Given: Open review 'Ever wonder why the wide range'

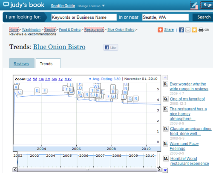Looking at the screenshot, I should coord(189,86).
